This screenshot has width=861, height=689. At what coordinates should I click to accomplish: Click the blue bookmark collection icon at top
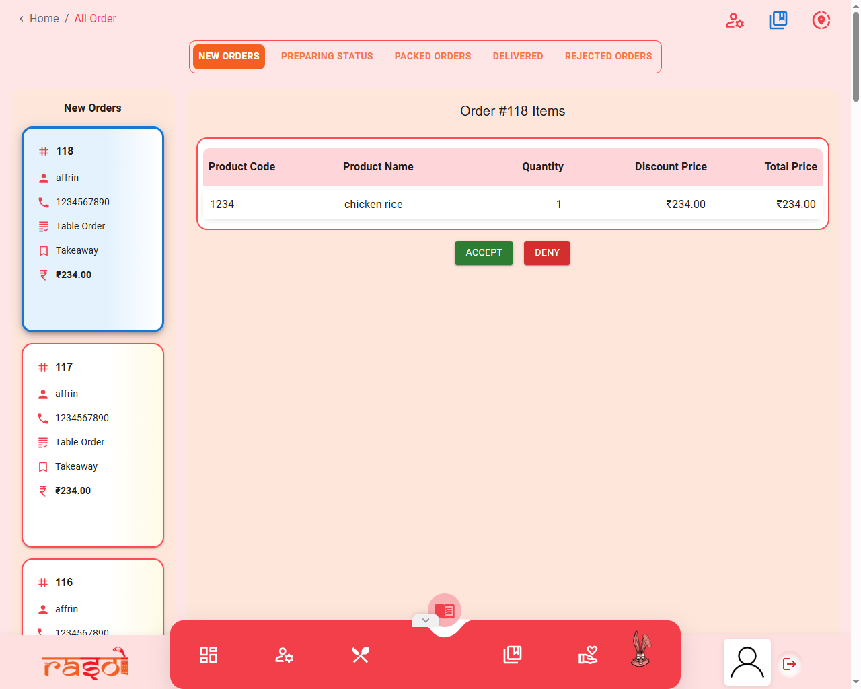point(778,20)
